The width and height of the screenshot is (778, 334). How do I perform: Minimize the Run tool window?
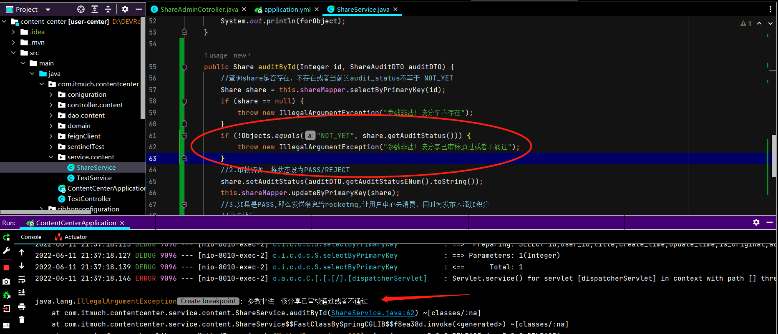click(x=770, y=222)
